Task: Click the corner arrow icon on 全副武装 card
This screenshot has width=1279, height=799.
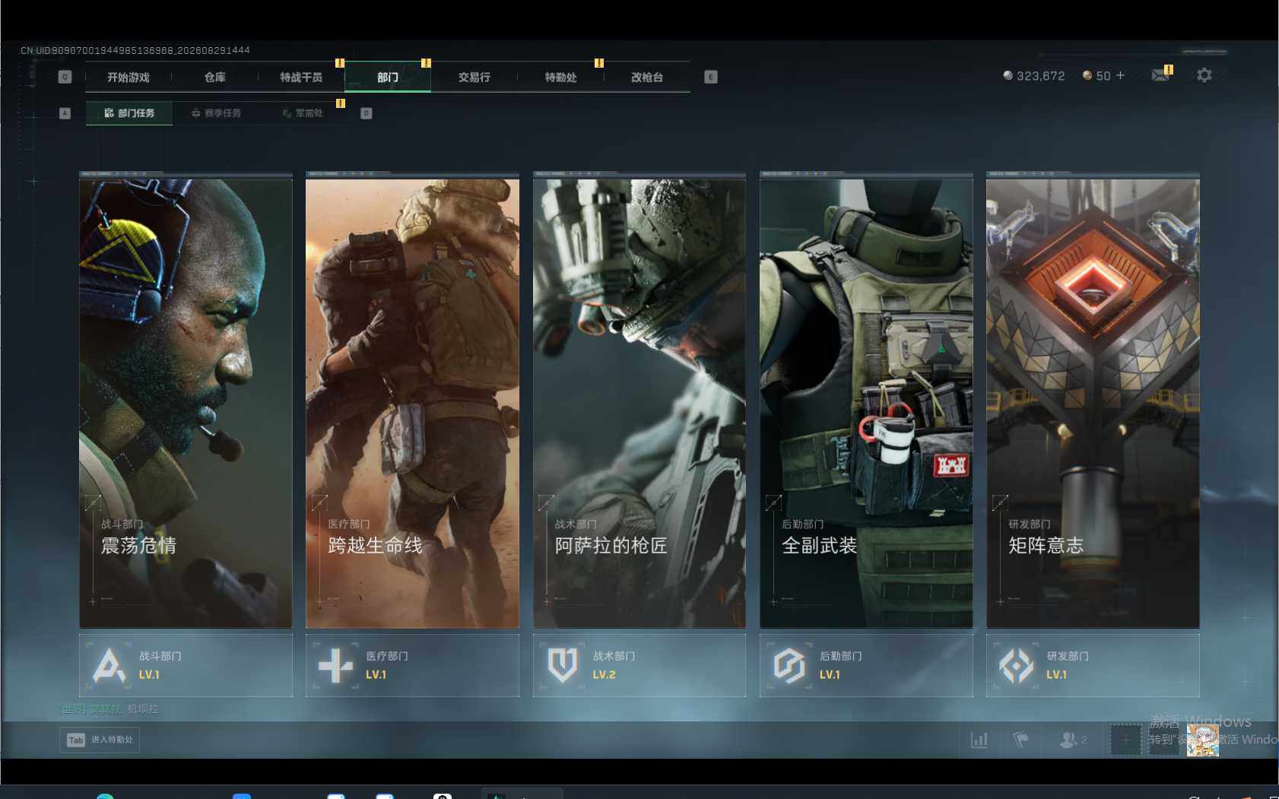Action: pyautogui.click(x=773, y=503)
